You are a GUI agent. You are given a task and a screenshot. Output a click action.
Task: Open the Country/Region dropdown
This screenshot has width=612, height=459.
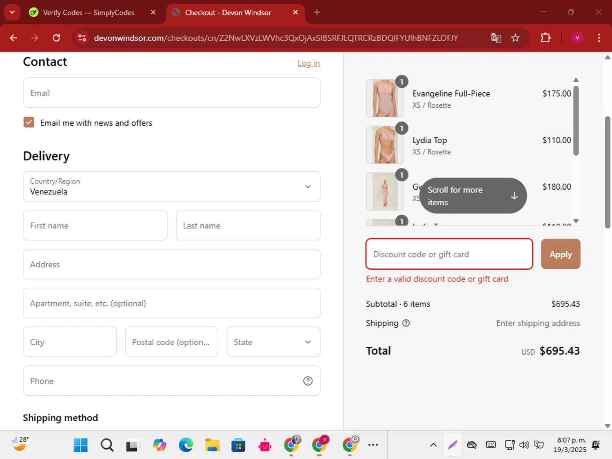click(x=172, y=186)
